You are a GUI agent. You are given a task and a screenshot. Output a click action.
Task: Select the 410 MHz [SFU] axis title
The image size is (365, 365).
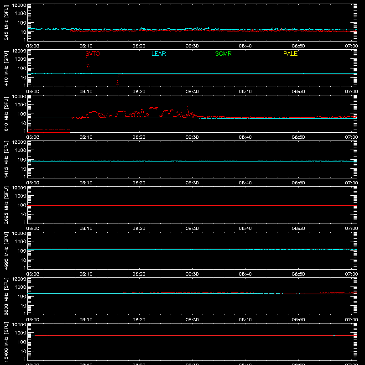[x=6, y=68]
